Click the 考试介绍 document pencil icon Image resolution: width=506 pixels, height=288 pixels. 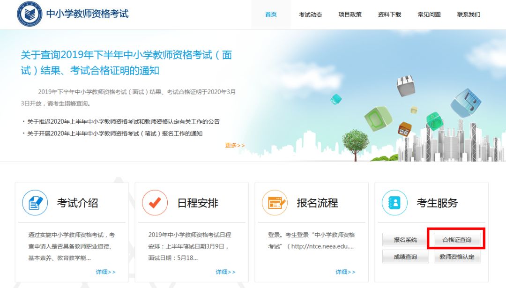point(35,203)
